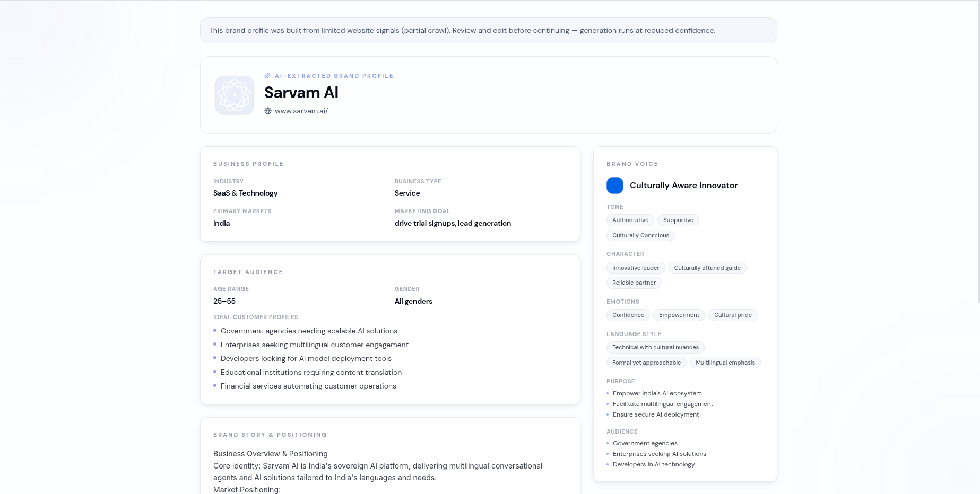
Task: Select the Empowerment emotion tag
Action: [679, 315]
